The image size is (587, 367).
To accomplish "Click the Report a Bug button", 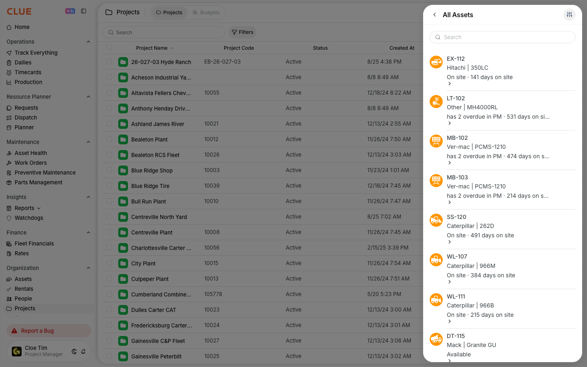I will coord(49,331).
